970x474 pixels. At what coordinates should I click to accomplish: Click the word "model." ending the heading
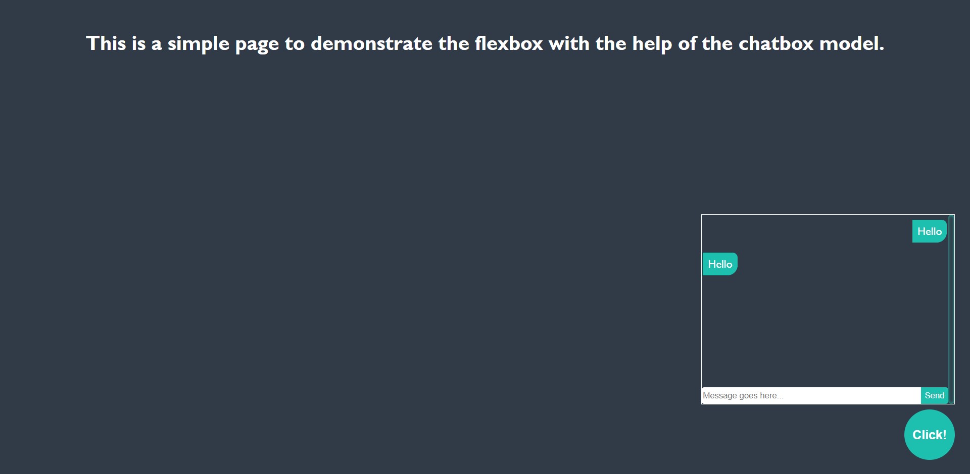tap(852, 43)
